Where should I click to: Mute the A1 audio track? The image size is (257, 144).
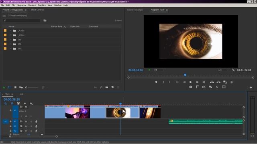tap(26, 122)
